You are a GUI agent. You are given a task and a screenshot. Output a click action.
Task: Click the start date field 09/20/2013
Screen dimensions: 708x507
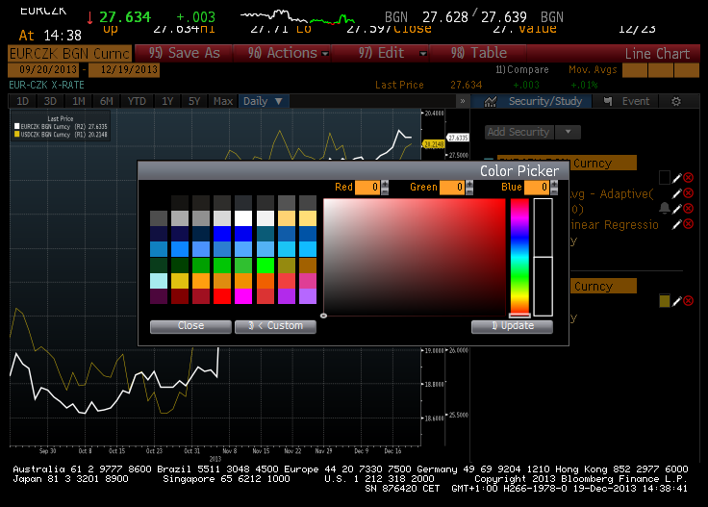point(43,70)
